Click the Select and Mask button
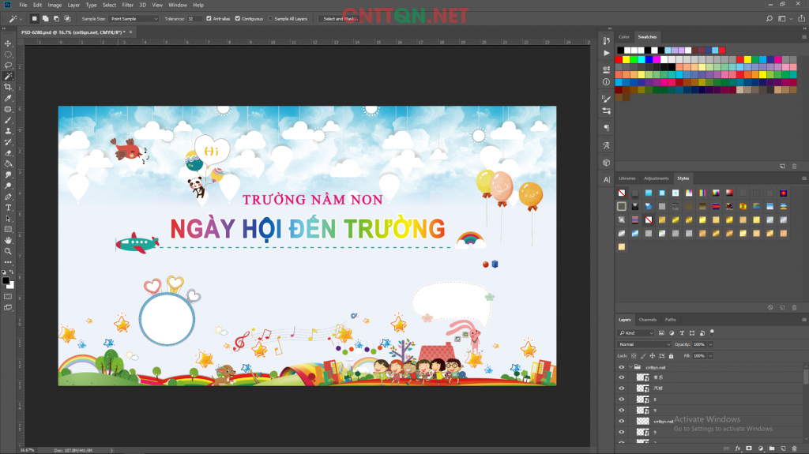Viewport: 809px width, 454px height. 339,18
